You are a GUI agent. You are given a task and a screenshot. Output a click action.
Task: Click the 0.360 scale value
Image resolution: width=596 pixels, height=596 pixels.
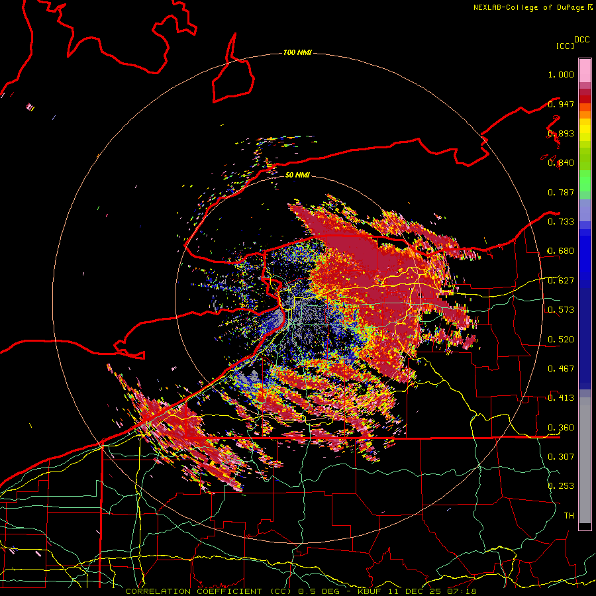(561, 428)
